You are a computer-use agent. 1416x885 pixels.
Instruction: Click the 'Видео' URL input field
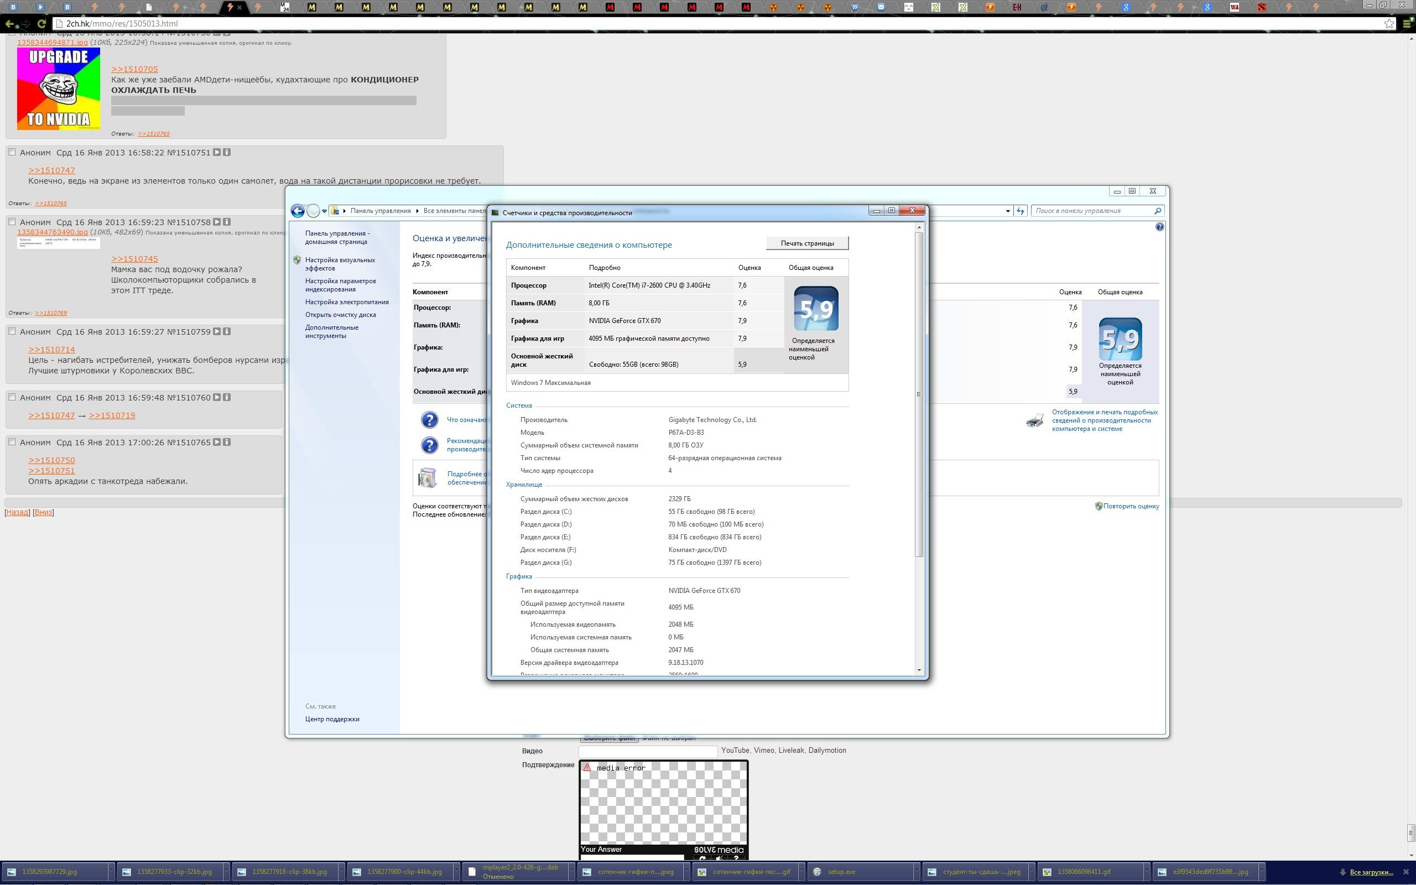pos(648,751)
